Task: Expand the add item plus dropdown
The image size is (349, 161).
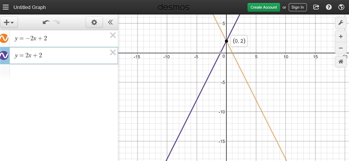Action: [x=9, y=22]
